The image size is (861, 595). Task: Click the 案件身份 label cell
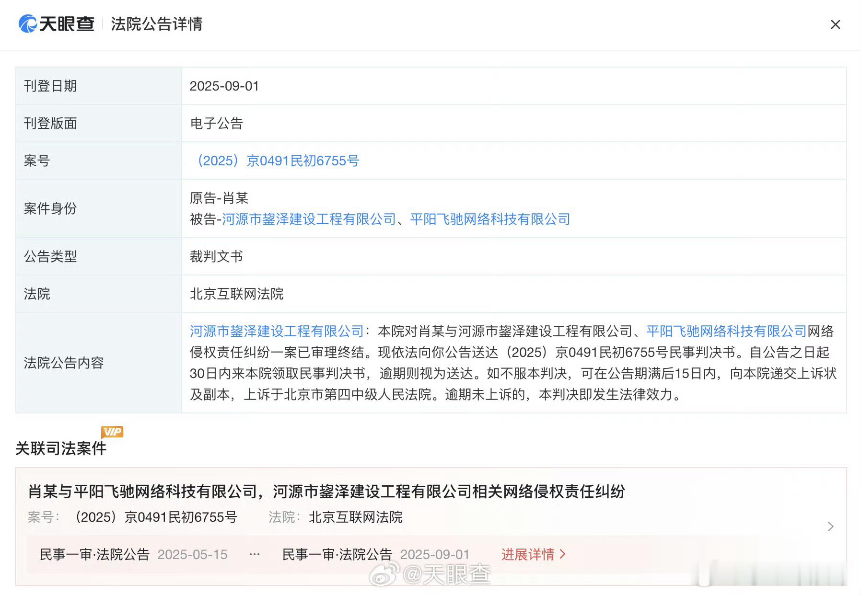tap(98, 209)
